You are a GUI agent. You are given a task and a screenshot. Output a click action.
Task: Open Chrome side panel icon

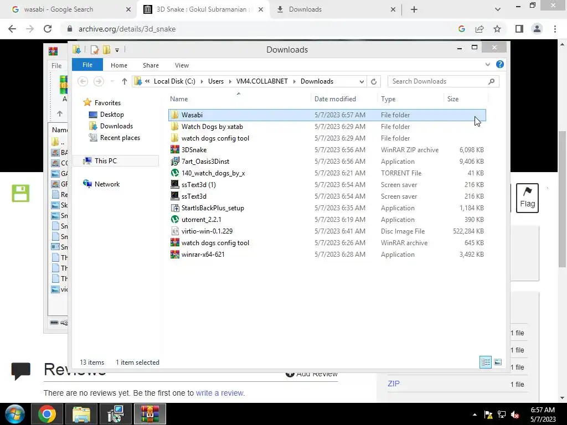click(519, 29)
